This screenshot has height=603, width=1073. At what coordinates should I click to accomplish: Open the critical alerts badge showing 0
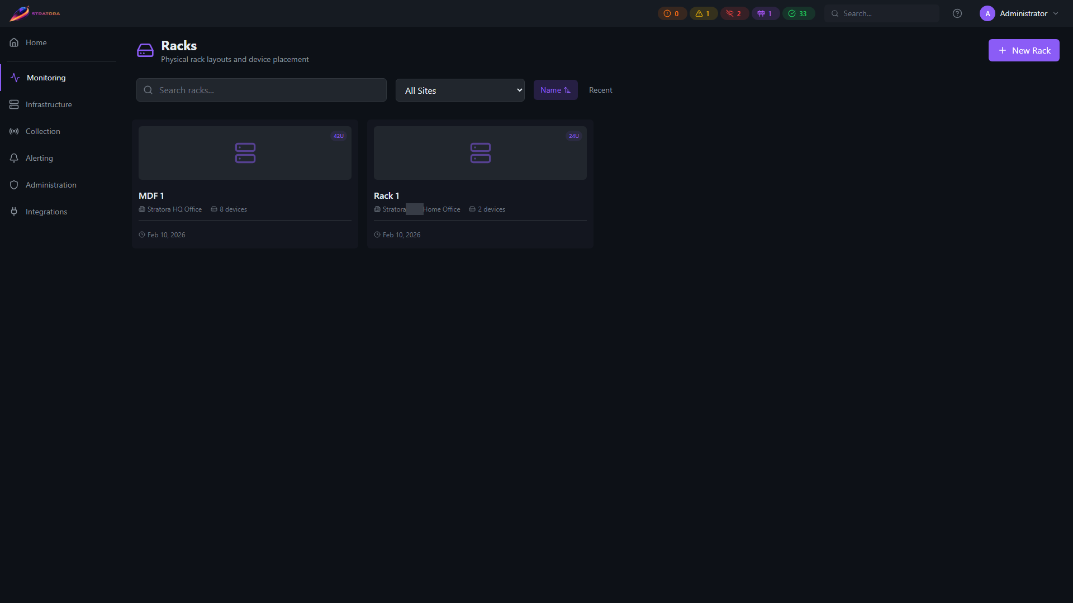(x=672, y=13)
